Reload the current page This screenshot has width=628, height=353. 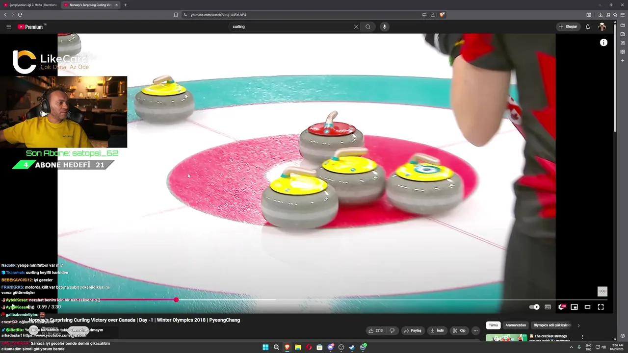tap(20, 15)
